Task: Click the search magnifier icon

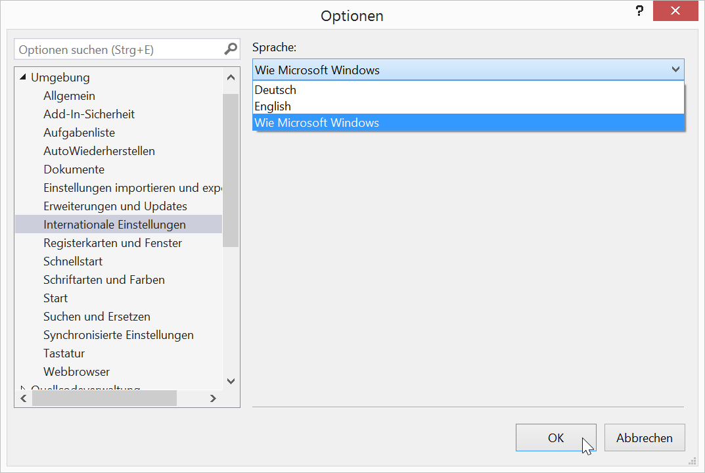Action: pyautogui.click(x=231, y=49)
